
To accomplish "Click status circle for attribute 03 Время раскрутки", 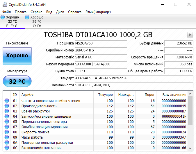I will click(x=7, y=111).
